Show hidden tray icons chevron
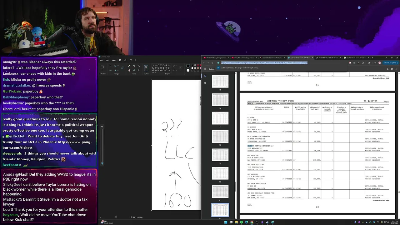 click(352, 222)
